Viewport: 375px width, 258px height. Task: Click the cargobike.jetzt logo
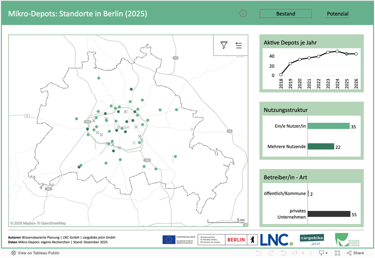pyautogui.click(x=312, y=240)
